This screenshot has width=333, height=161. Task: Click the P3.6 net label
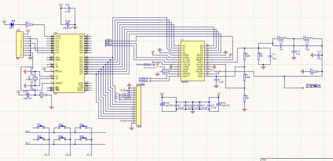pyautogui.click(x=28, y=132)
